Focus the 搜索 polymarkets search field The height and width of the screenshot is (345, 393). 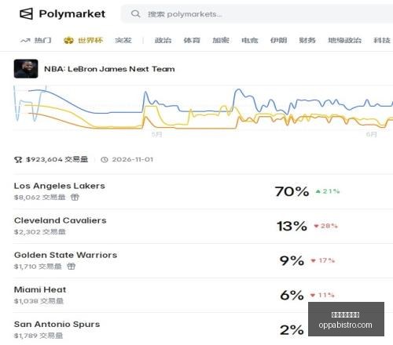(x=257, y=14)
